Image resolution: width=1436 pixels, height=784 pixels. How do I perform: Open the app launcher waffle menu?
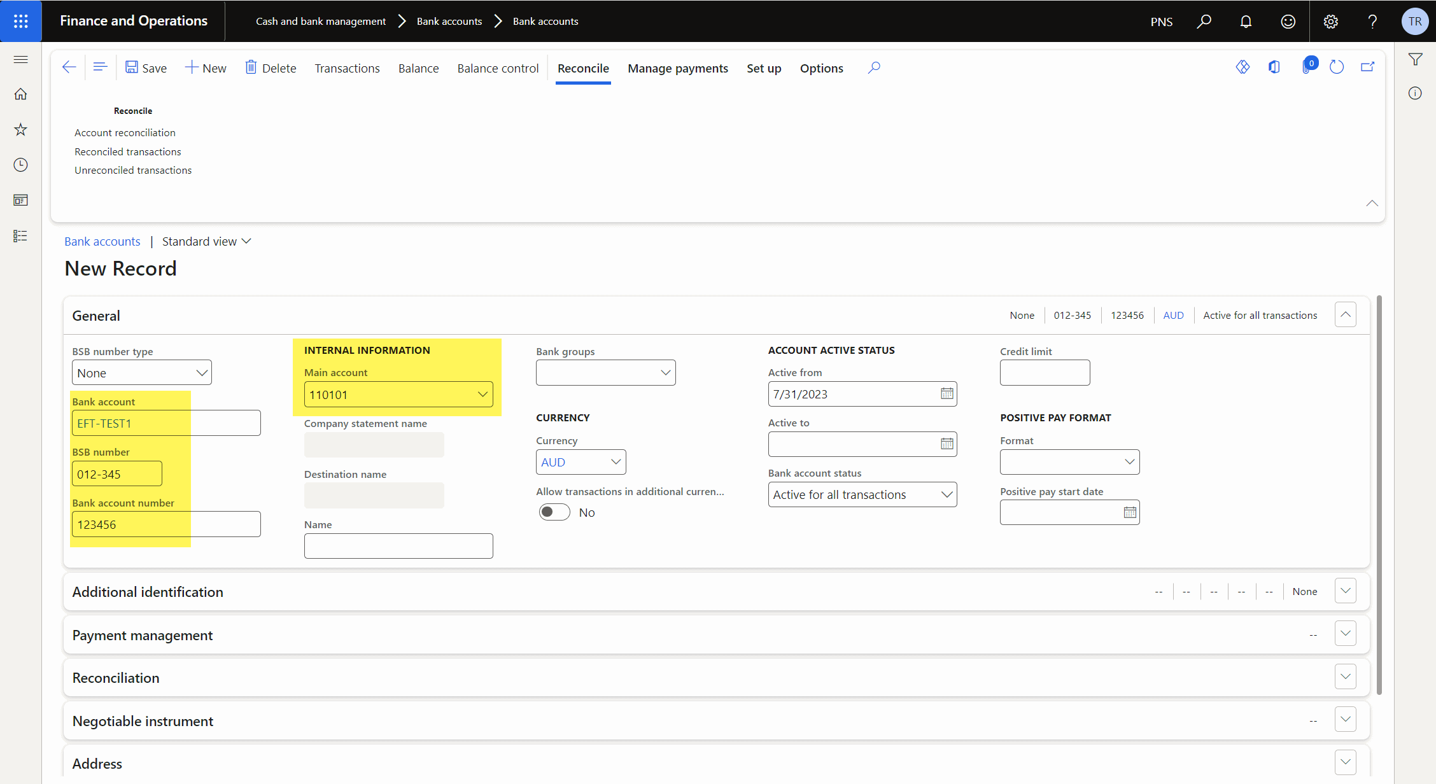[x=21, y=21]
